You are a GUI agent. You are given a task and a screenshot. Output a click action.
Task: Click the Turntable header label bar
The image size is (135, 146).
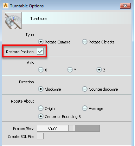(x=77, y=18)
